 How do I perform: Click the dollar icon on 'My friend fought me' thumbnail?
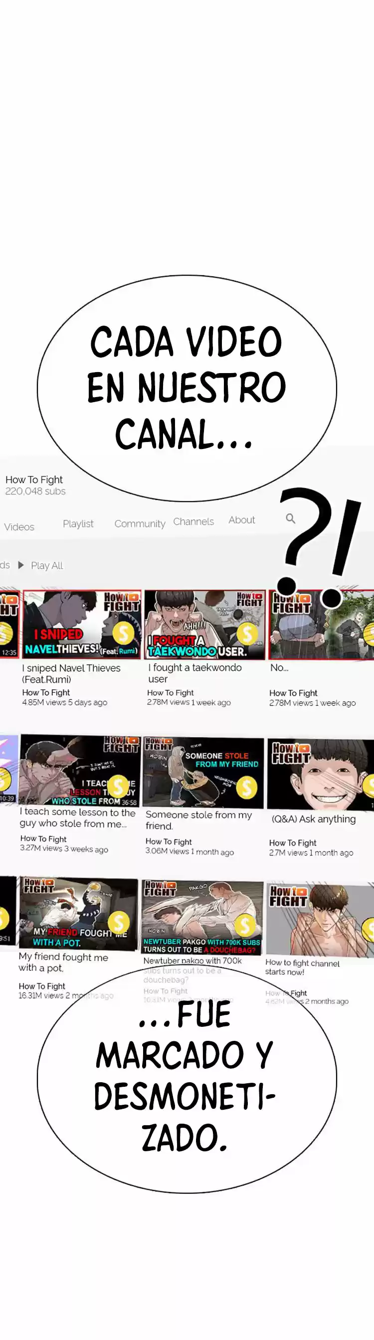click(x=119, y=923)
